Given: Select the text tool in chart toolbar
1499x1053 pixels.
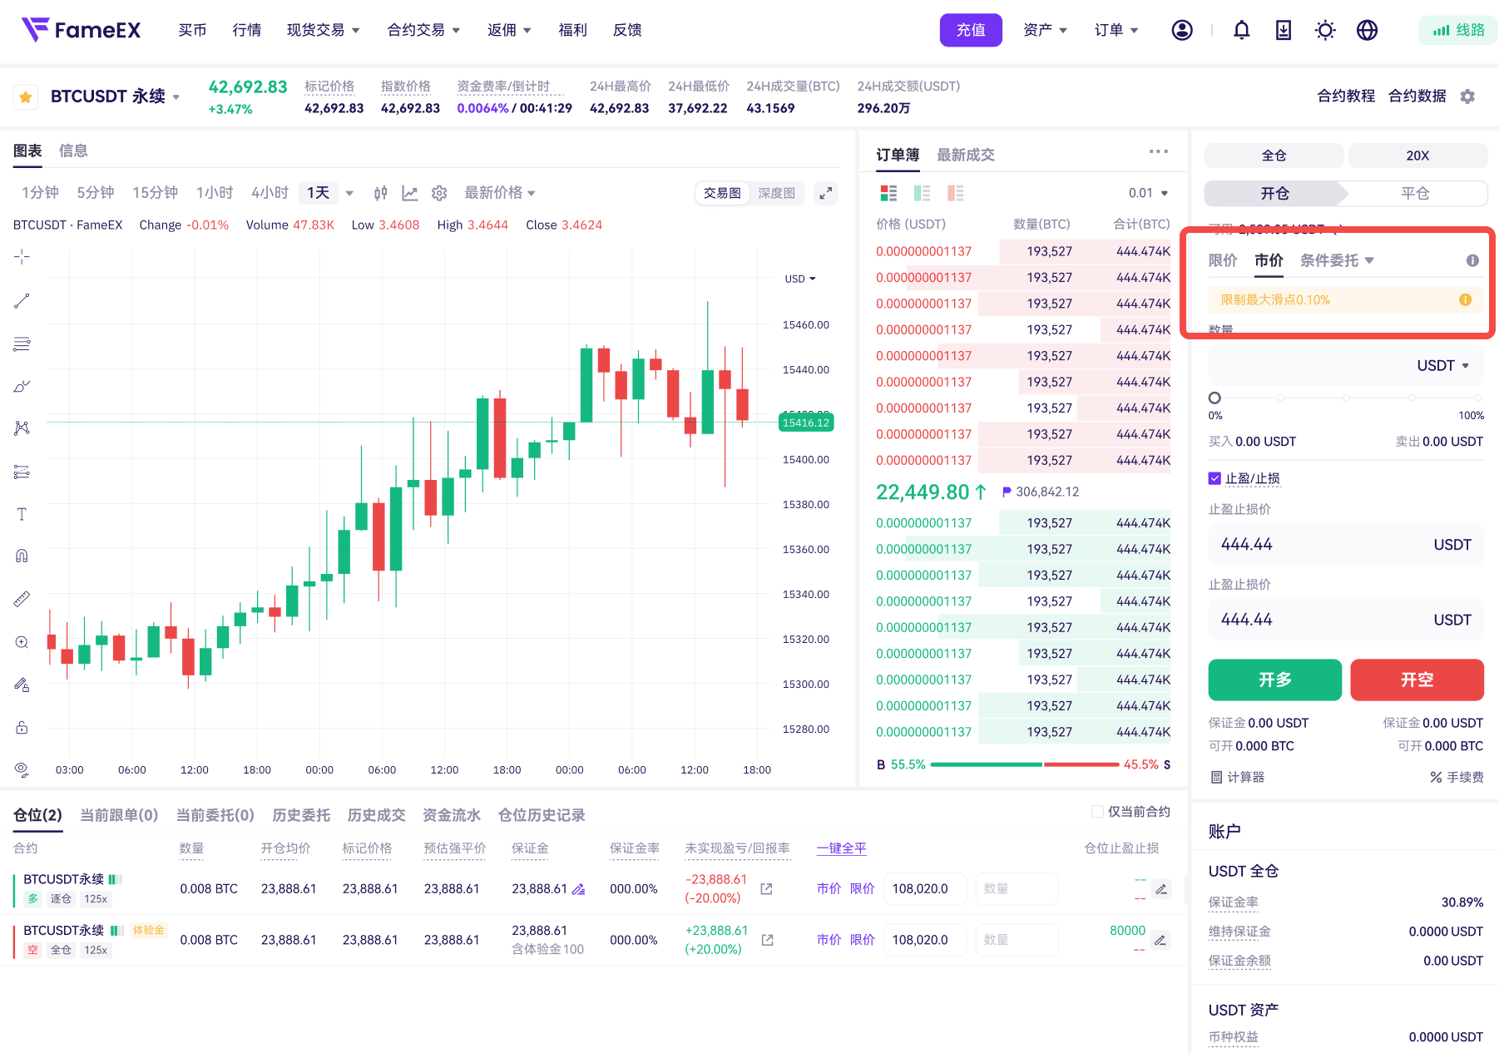Looking at the screenshot, I should [22, 514].
